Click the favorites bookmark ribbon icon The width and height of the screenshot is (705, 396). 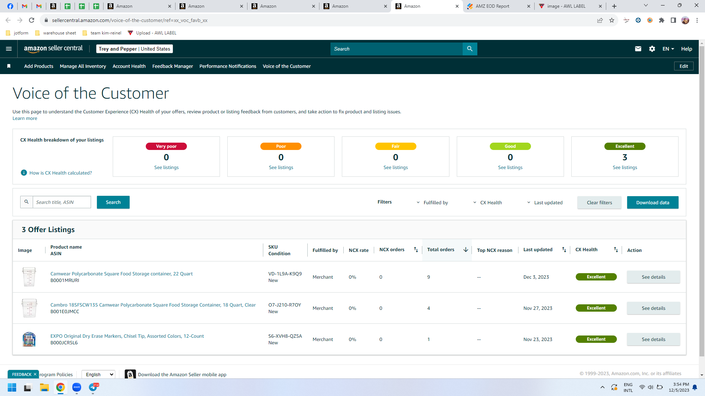coord(9,66)
